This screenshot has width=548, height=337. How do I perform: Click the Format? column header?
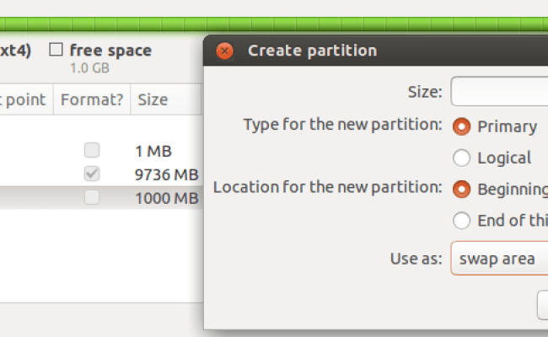[92, 99]
